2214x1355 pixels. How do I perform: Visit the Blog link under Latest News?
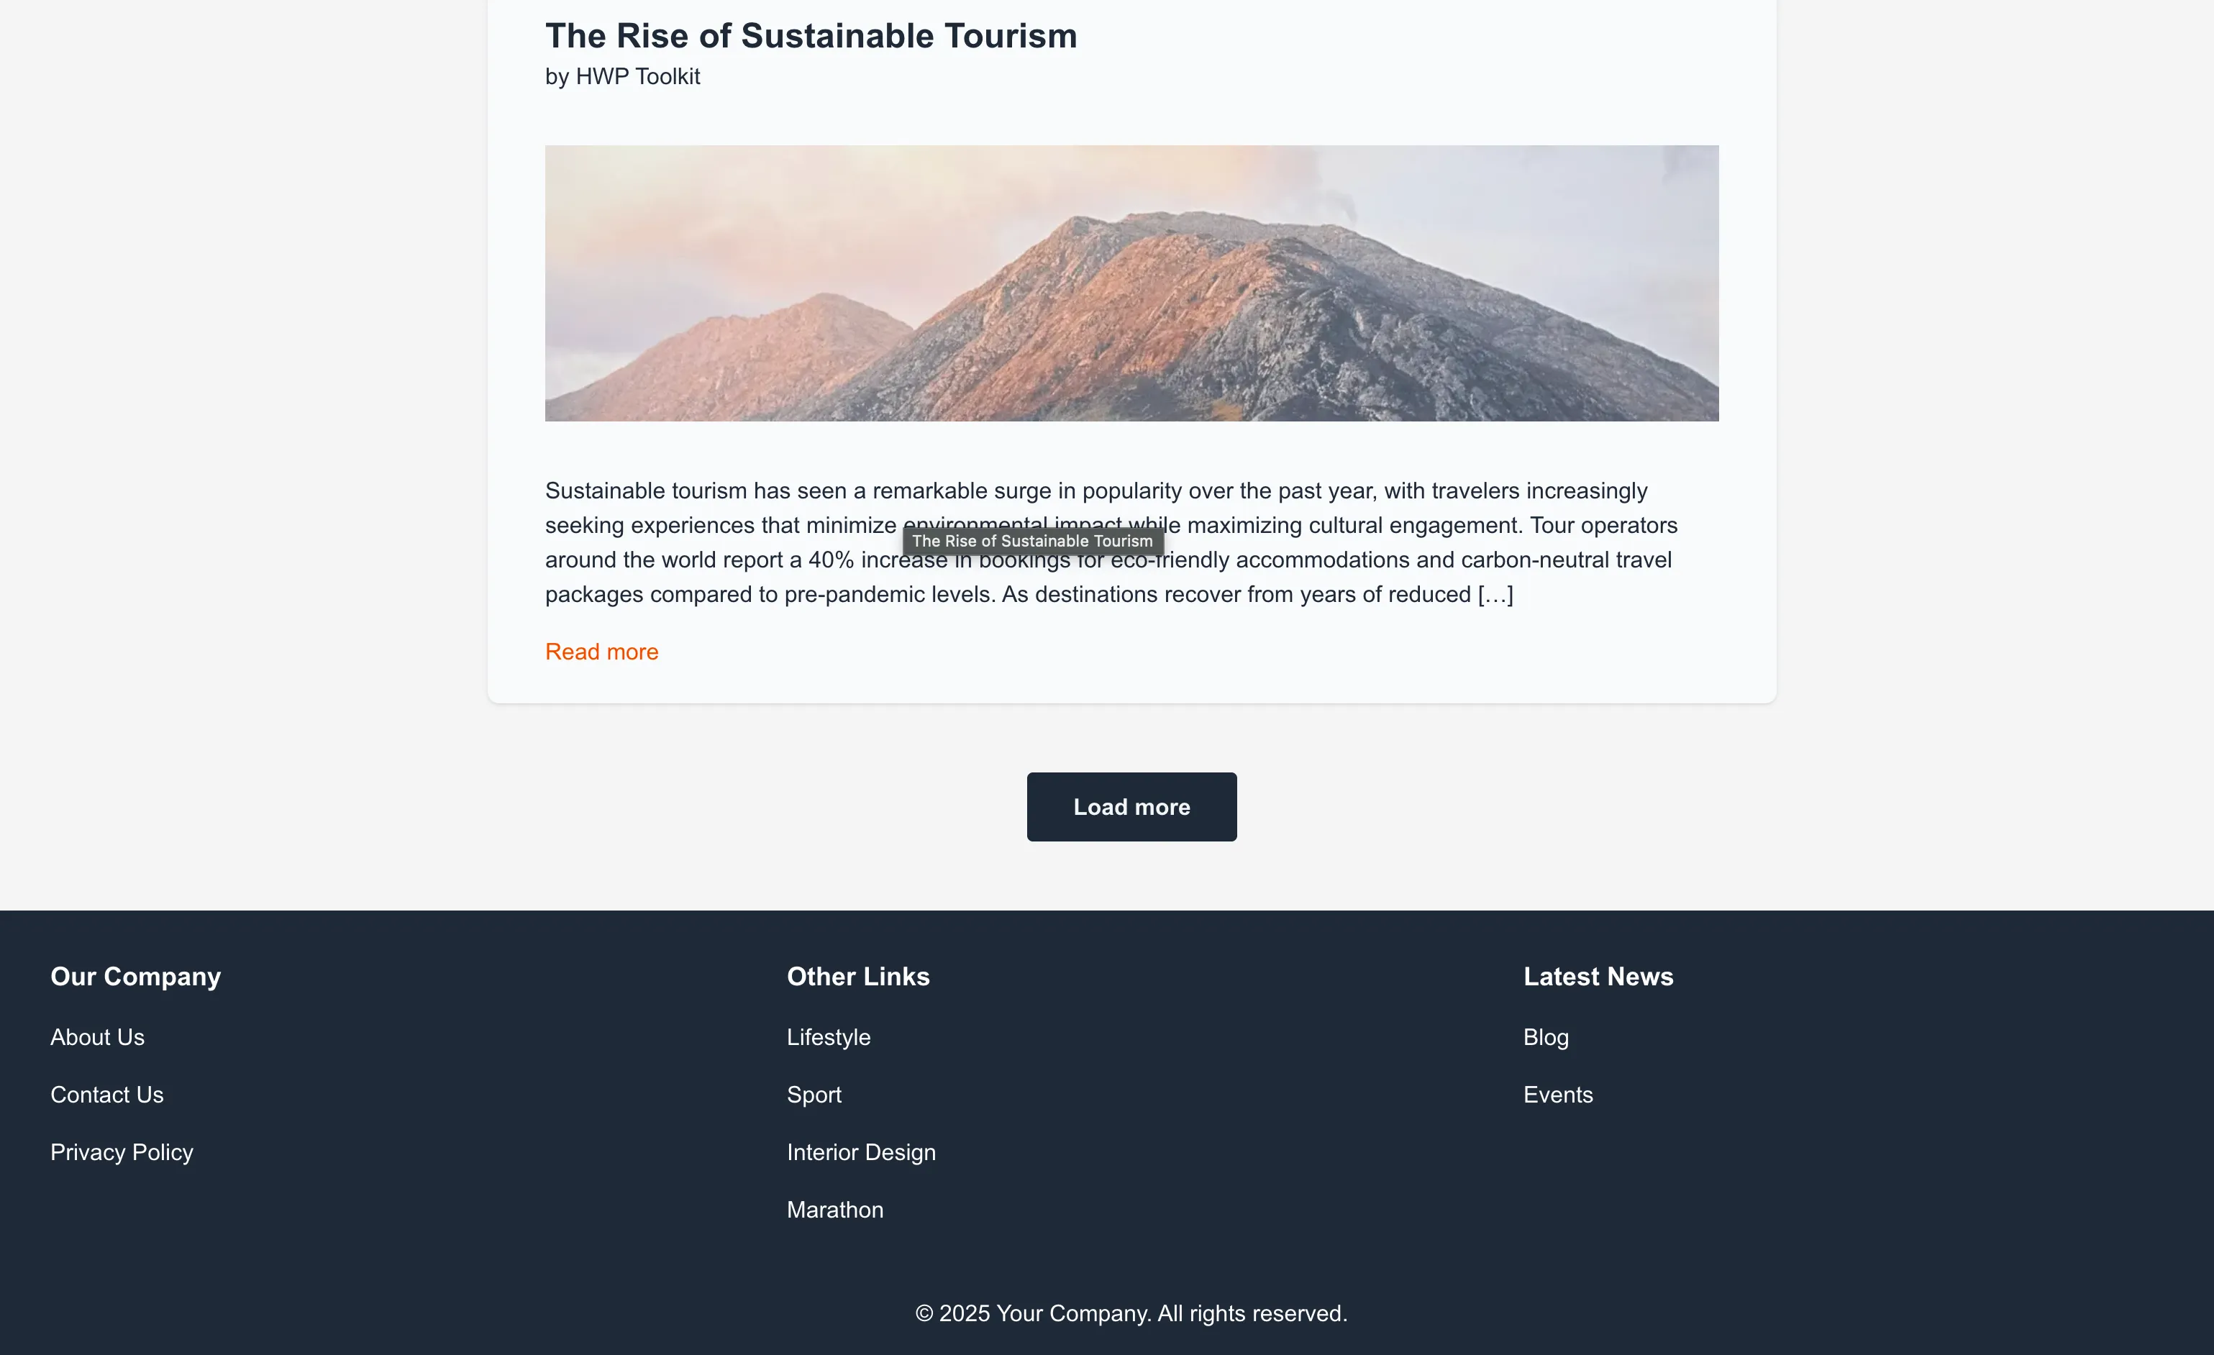tap(1546, 1037)
